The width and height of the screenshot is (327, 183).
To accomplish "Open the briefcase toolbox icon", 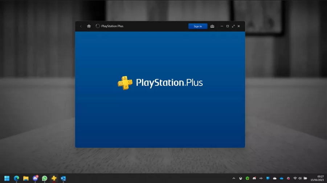I will pyautogui.click(x=212, y=26).
